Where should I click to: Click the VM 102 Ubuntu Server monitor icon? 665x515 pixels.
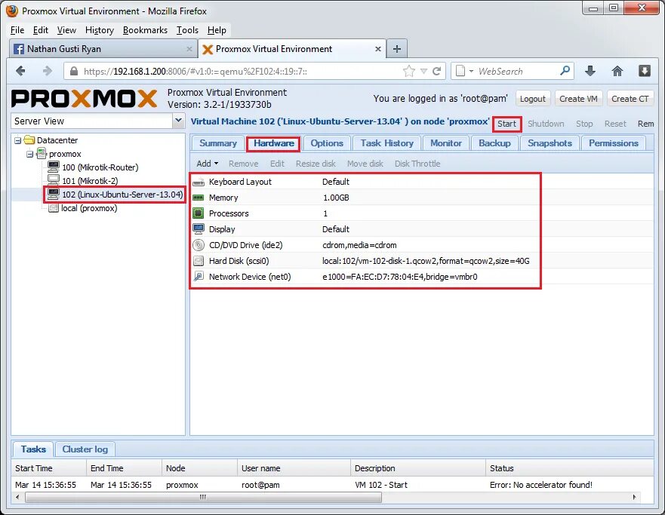pyautogui.click(x=54, y=194)
